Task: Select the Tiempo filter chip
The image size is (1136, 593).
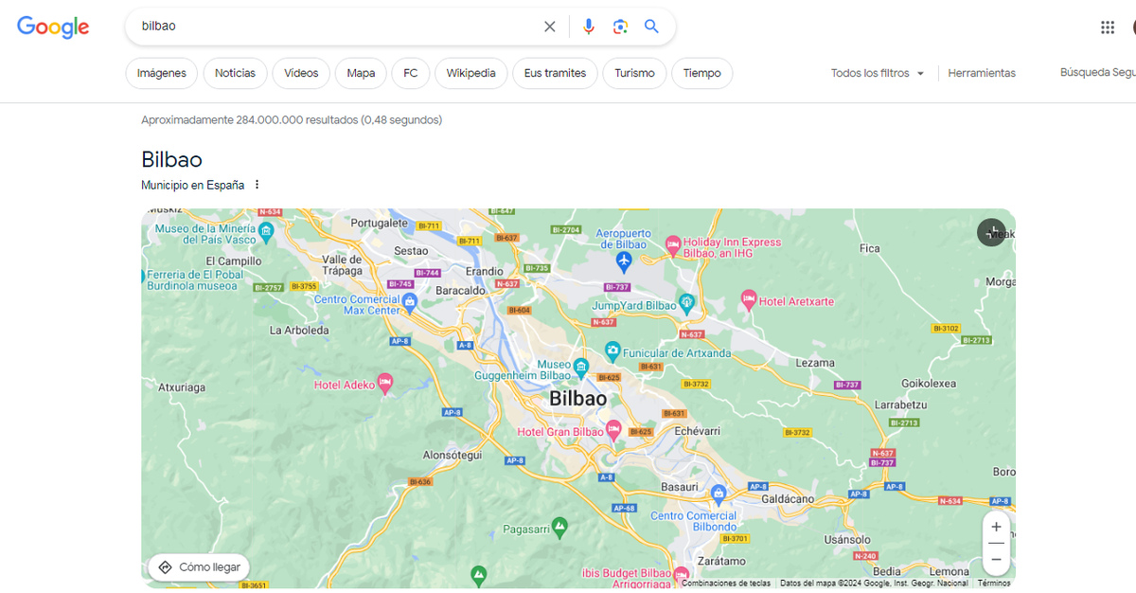Action: [701, 73]
